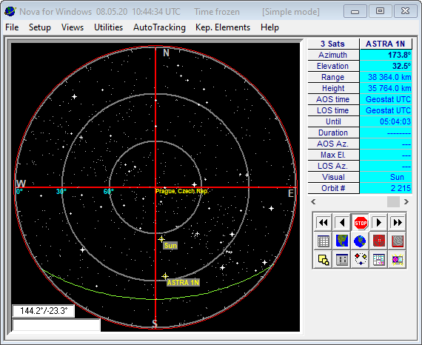Screen dimensions: 422x345
Task: Open the AutoTracking menu
Action: coord(159,27)
